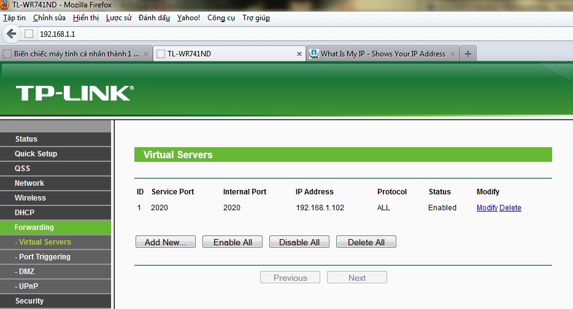
Task: Click the Firefox back arrow button
Action: click(11, 34)
